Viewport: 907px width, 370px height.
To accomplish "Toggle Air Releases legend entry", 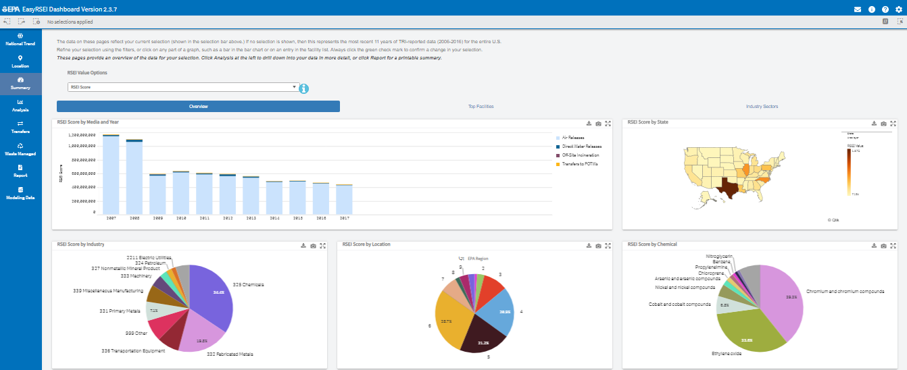I will (x=573, y=138).
